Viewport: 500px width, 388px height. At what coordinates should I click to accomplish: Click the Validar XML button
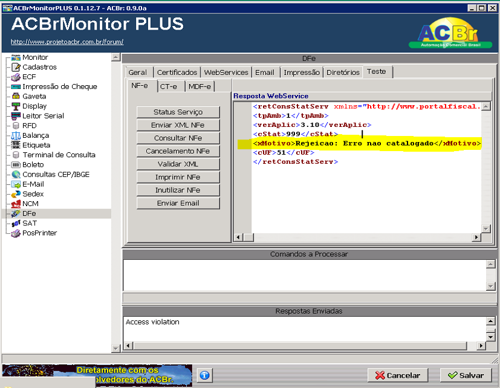pos(178,164)
